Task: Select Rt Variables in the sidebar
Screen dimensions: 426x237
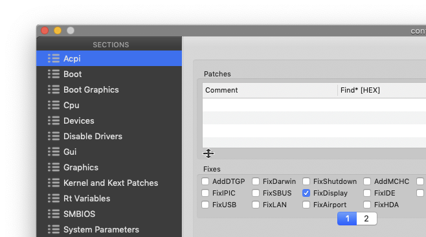Action: coord(109,198)
